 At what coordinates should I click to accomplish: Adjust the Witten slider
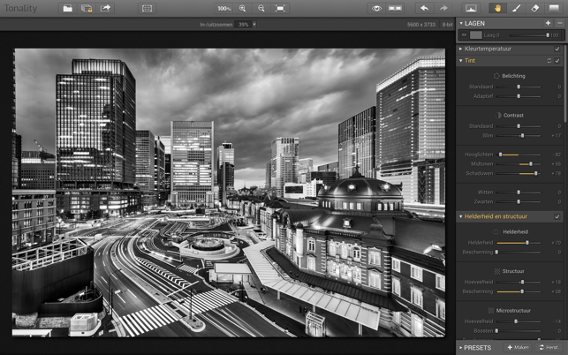coord(519,193)
